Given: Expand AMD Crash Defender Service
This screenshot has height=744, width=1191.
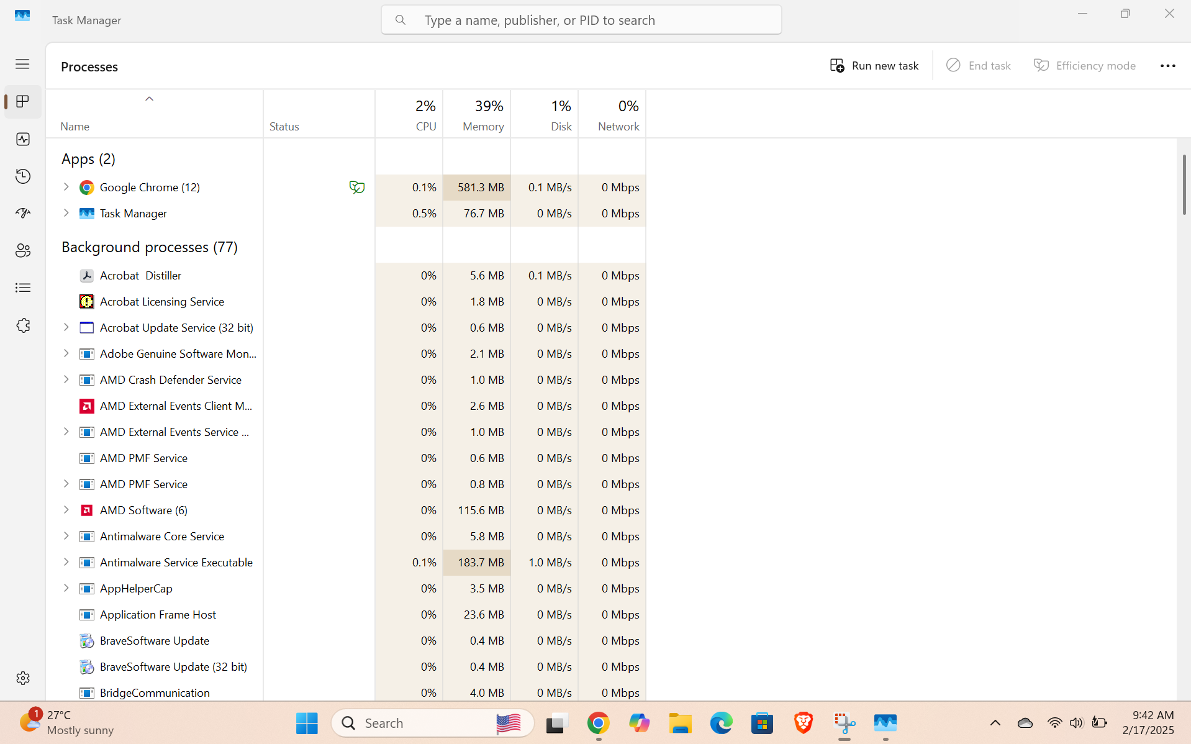Looking at the screenshot, I should (66, 379).
